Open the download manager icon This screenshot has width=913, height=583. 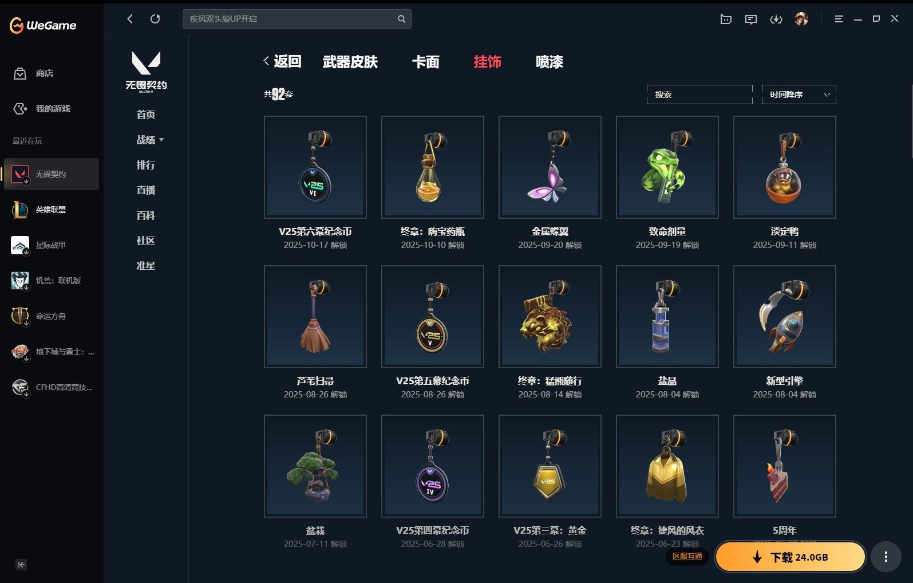tap(776, 19)
